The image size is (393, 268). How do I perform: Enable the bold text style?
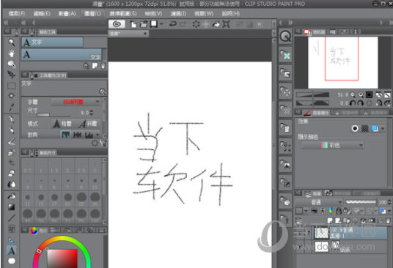(x=62, y=124)
